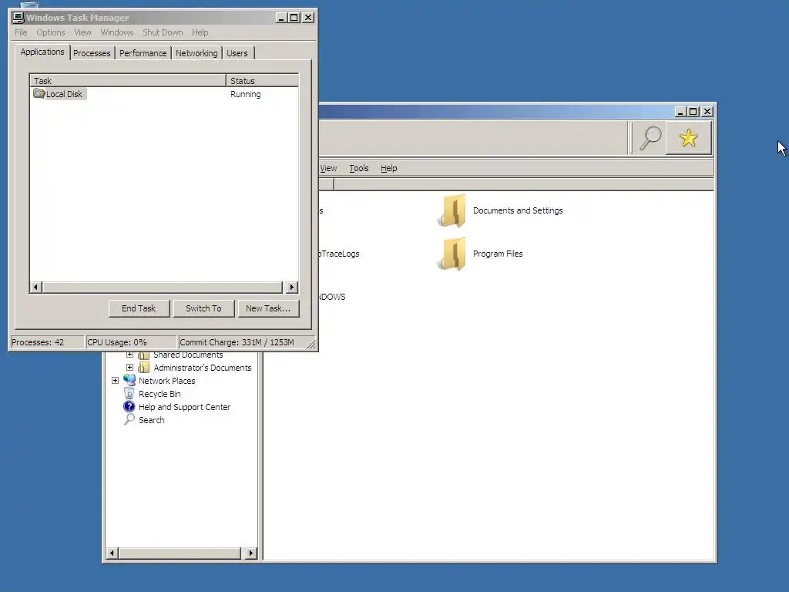This screenshot has width=789, height=592.
Task: Open the Documents and Settings folder icon
Action: tap(452, 211)
